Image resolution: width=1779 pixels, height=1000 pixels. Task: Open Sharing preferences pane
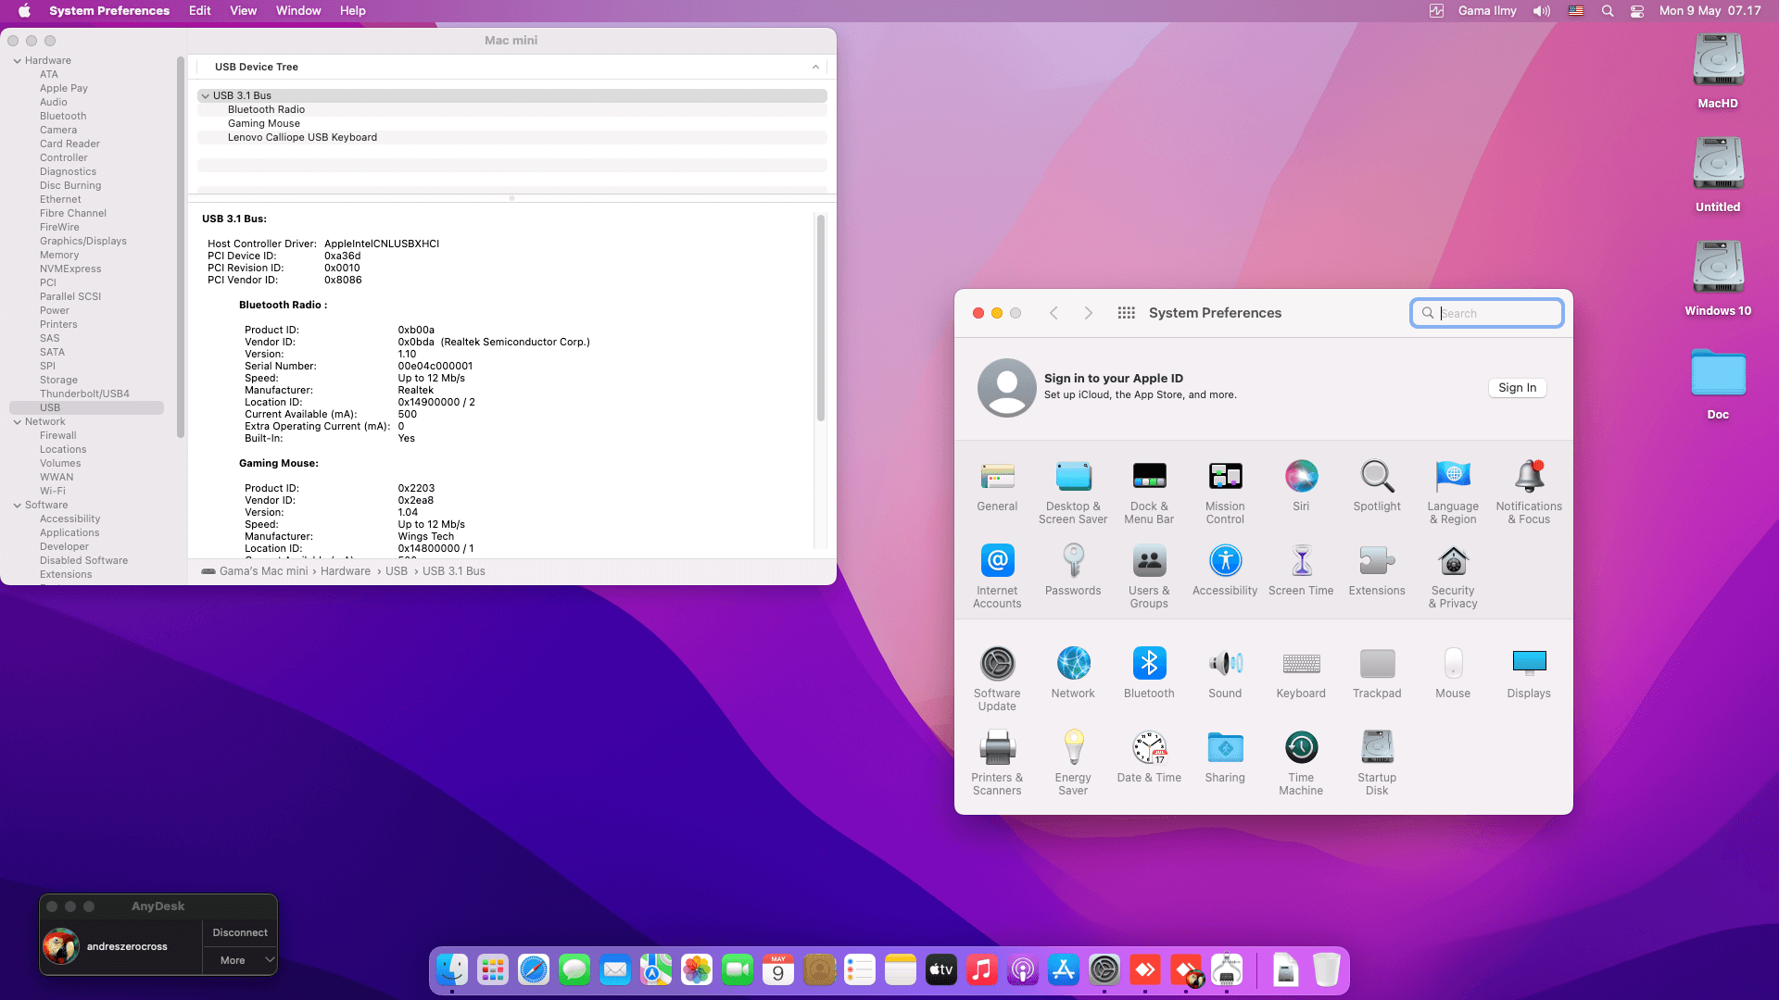[x=1225, y=757]
